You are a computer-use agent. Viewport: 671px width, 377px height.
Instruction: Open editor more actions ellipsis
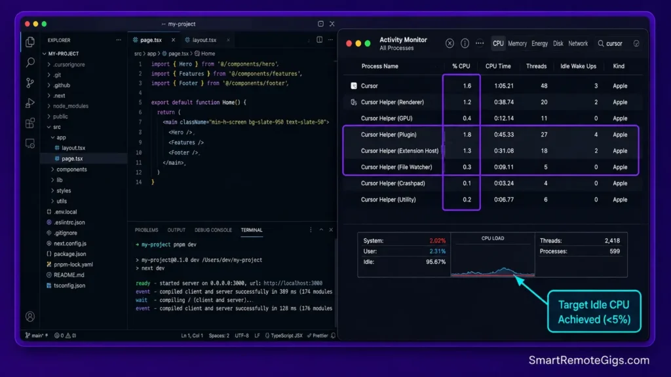(330, 40)
